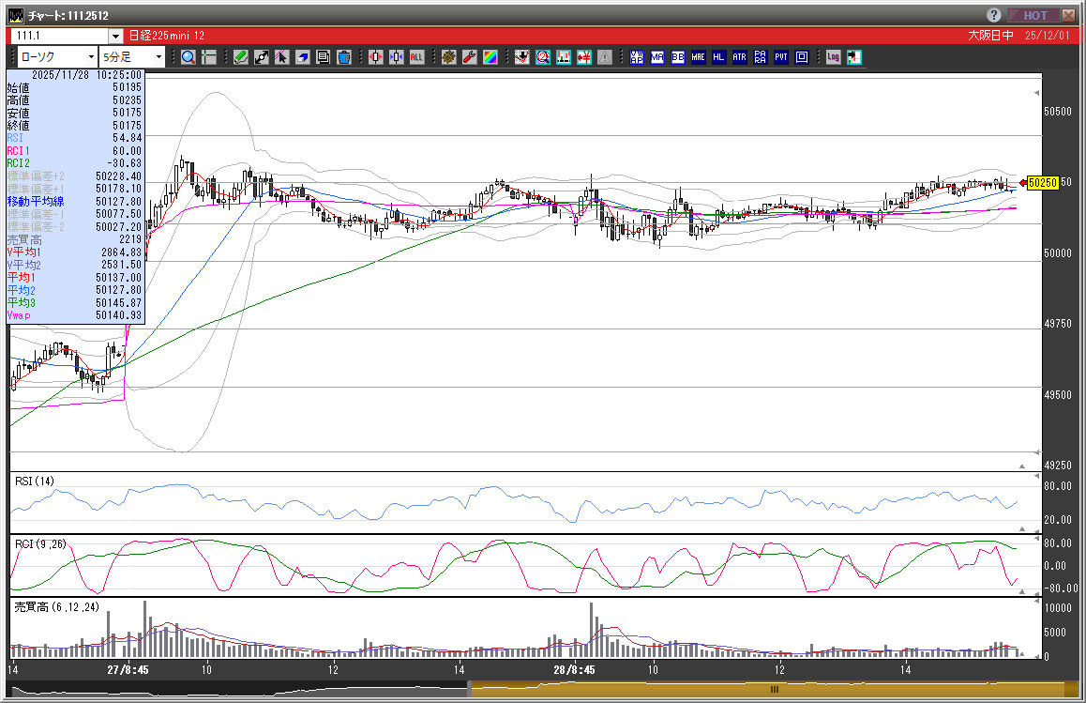Toggle the ATR indicator button

pos(740,57)
